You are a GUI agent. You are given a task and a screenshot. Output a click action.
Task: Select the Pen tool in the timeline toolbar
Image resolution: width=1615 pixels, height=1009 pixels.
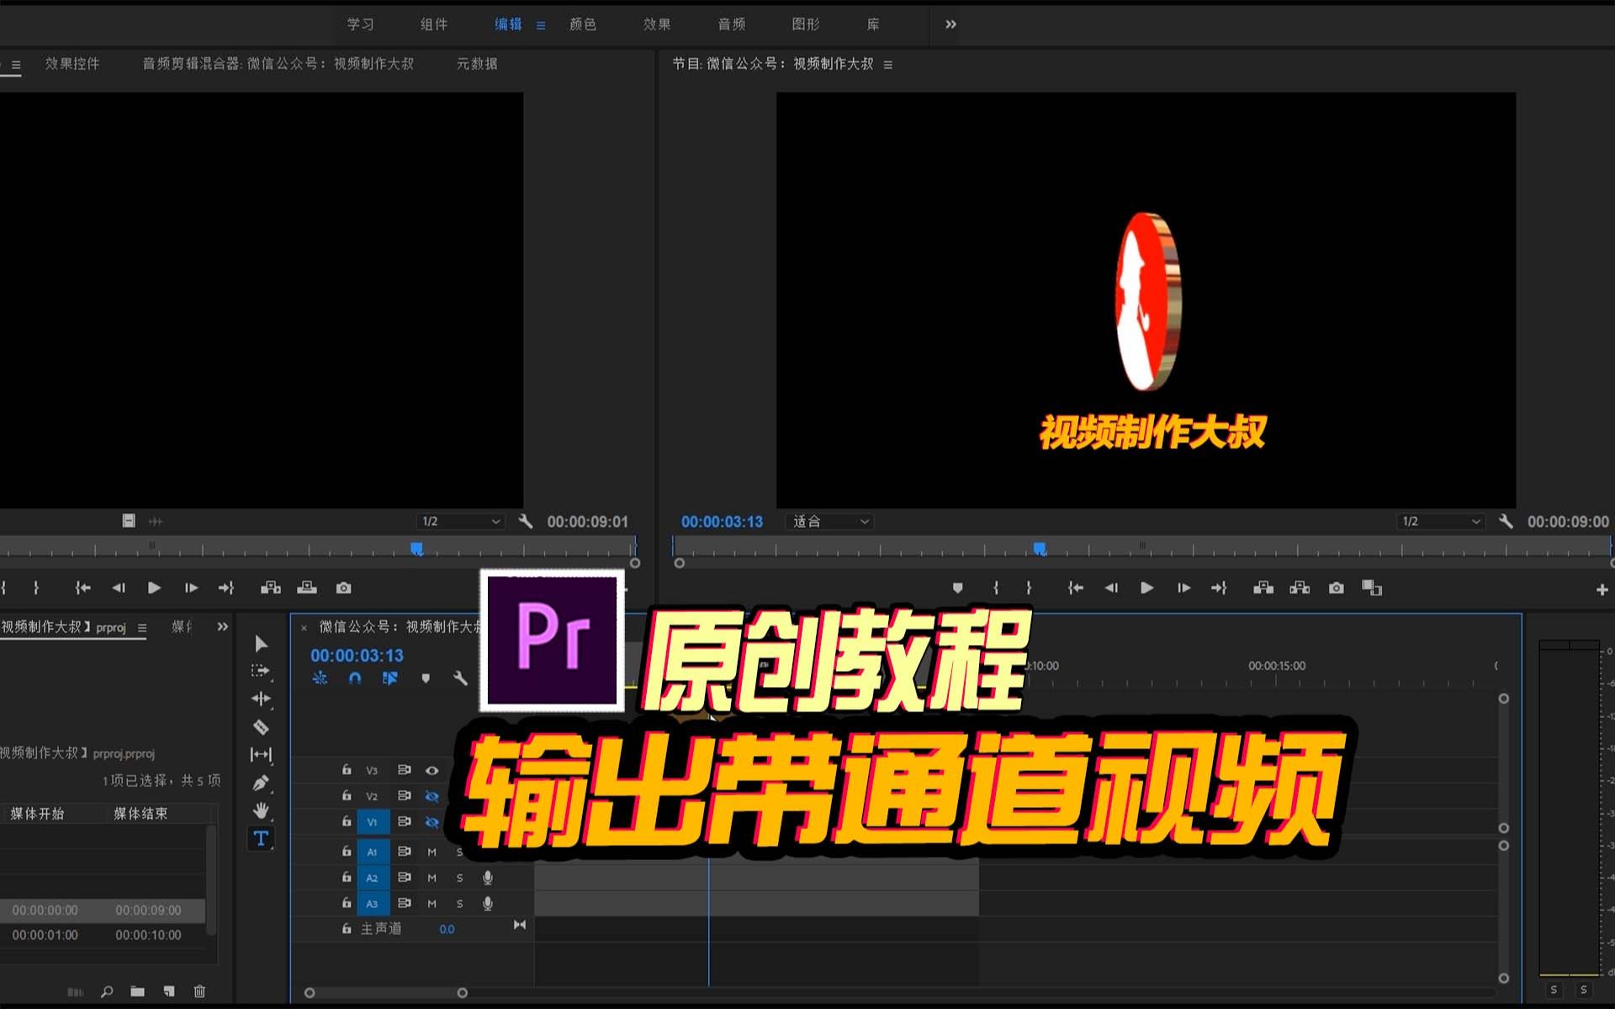click(x=261, y=782)
